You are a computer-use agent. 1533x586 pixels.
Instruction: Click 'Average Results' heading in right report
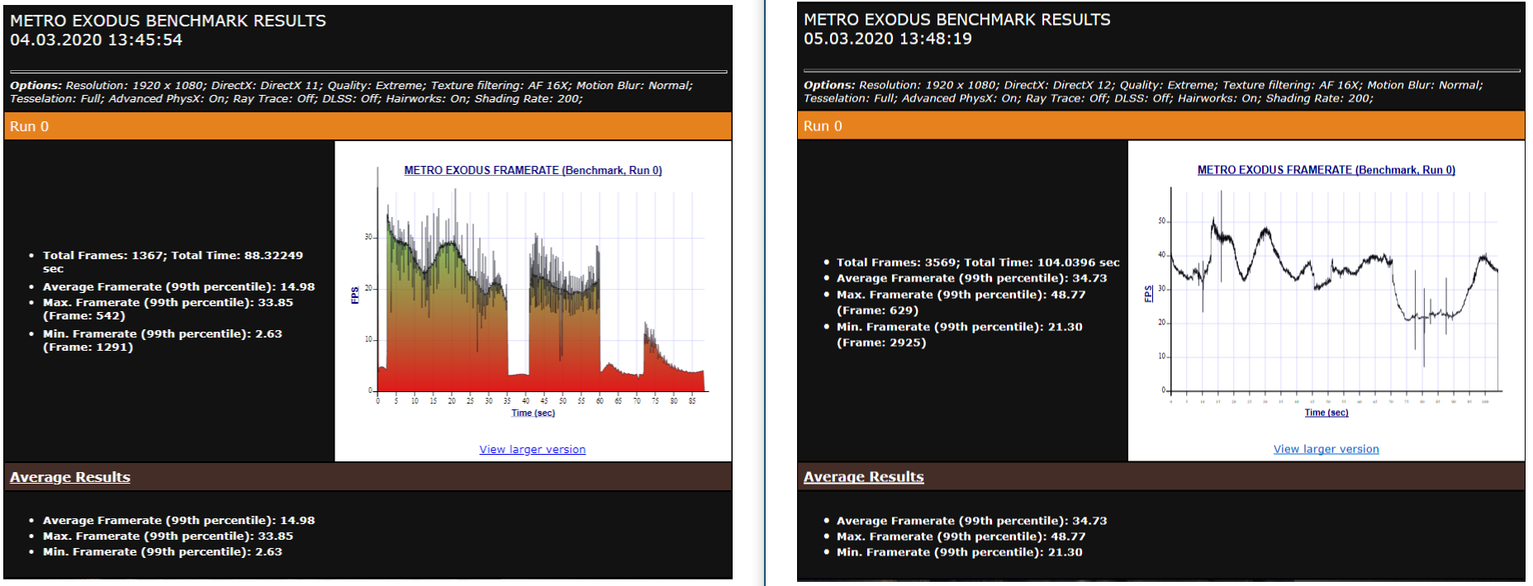(864, 477)
